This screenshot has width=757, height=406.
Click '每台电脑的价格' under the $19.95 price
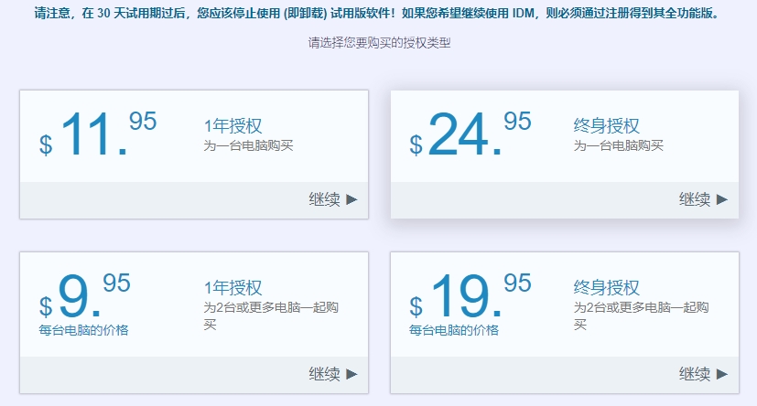454,330
